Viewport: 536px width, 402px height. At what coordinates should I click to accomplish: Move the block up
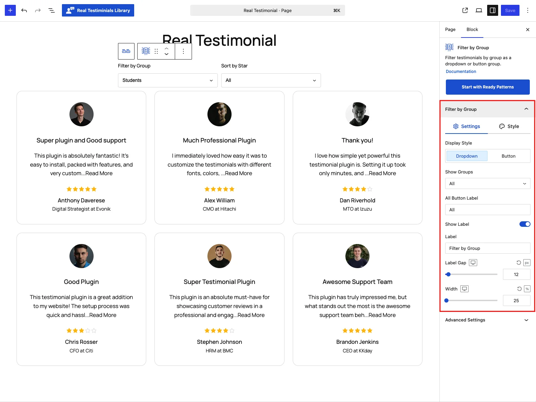[167, 48]
